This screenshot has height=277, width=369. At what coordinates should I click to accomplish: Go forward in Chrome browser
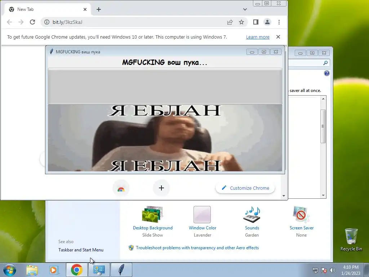pyautogui.click(x=21, y=22)
